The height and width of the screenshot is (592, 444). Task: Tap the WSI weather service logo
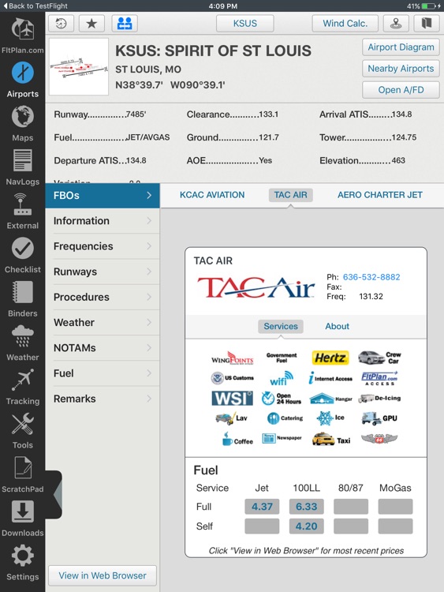pyautogui.click(x=232, y=399)
